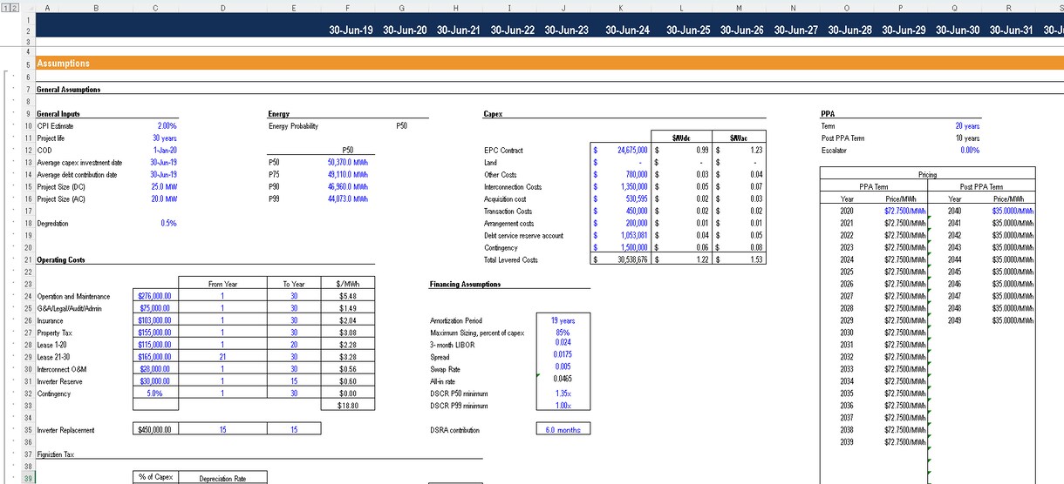Select column P header
Image resolution: width=1064 pixels, height=484 pixels.
coord(901,7)
